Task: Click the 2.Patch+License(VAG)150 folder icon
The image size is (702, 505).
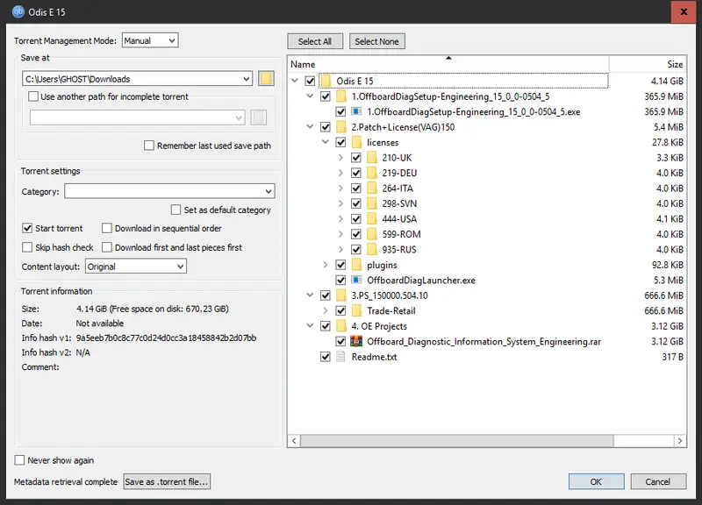Action: tap(341, 127)
